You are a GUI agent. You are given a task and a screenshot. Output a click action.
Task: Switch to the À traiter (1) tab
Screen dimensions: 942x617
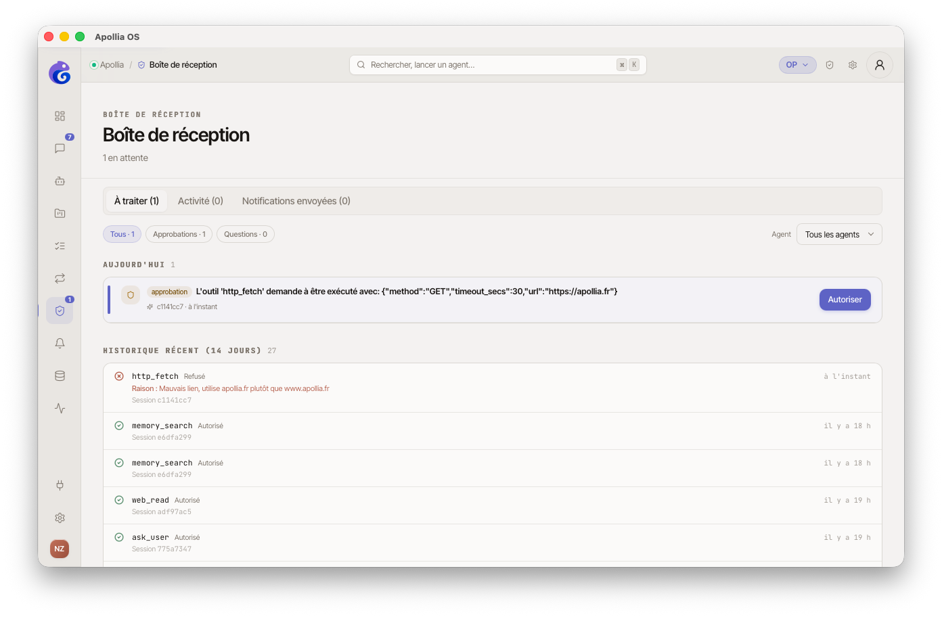[137, 201]
